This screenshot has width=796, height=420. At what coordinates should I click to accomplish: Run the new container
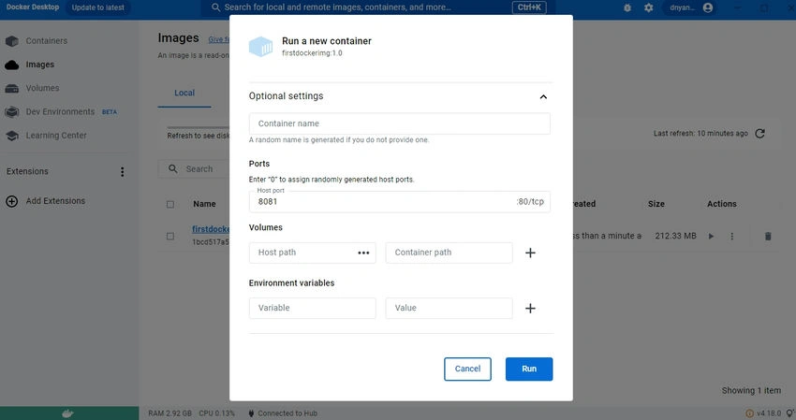coord(529,369)
